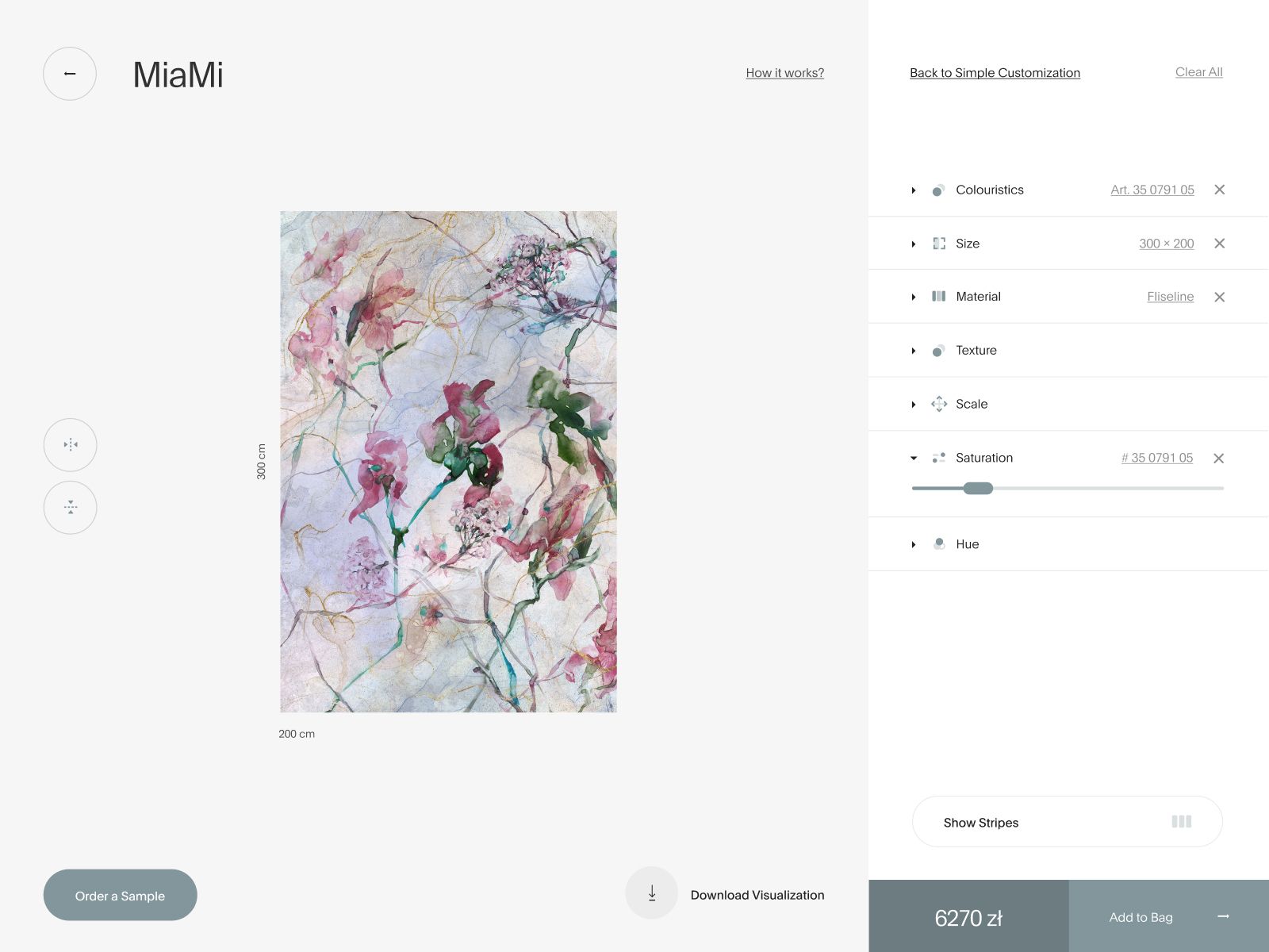Image resolution: width=1269 pixels, height=952 pixels.
Task: Click the back arrow circle button
Action: tap(70, 74)
